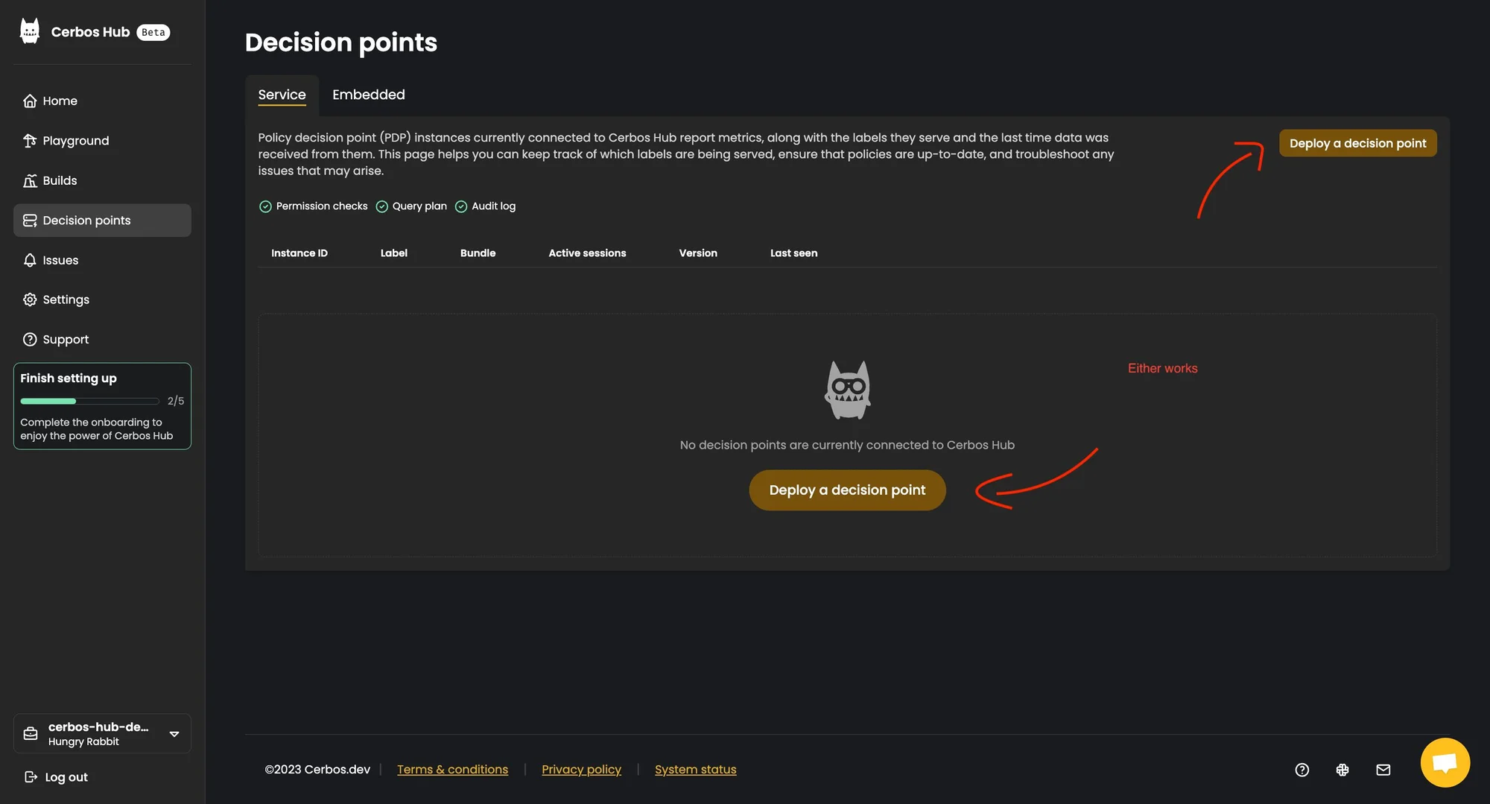The width and height of the screenshot is (1490, 804).
Task: Click the onboarding progress bar
Action: pyautogui.click(x=89, y=401)
